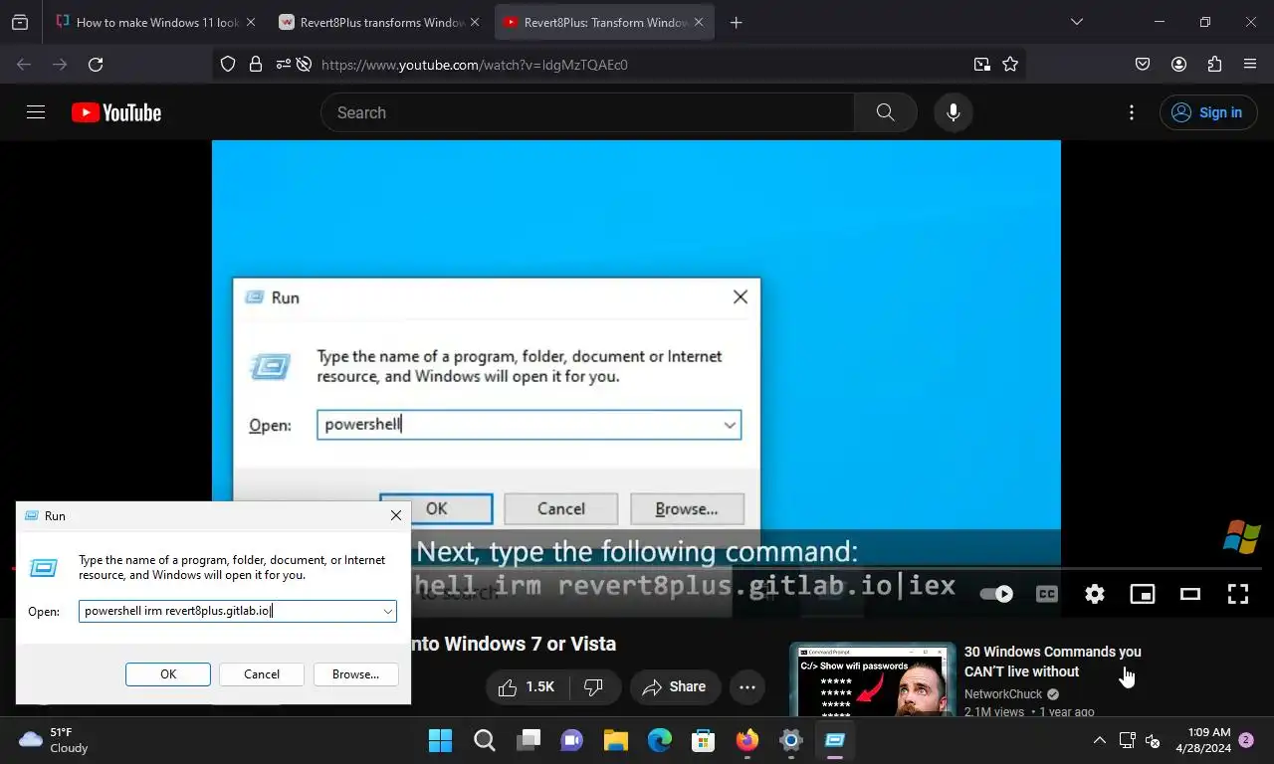
Task: Go to YouTube home via logo
Action: click(116, 112)
